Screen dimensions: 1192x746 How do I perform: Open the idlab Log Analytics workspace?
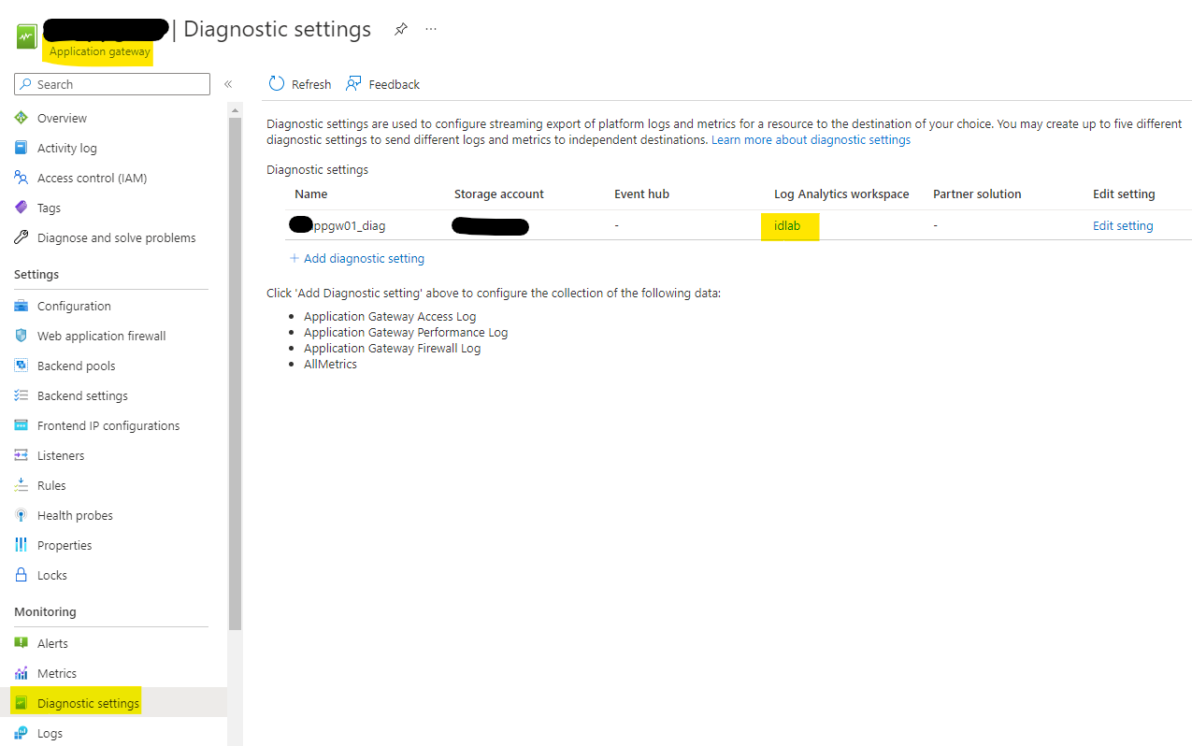point(787,225)
